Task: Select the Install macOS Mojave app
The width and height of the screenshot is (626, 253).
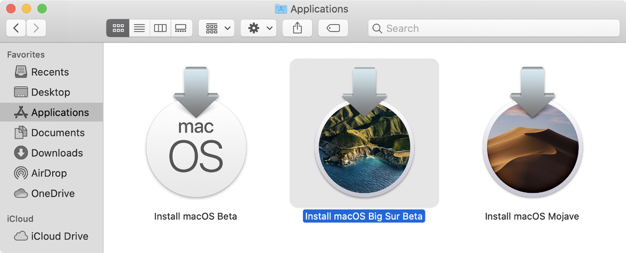Action: (532, 146)
